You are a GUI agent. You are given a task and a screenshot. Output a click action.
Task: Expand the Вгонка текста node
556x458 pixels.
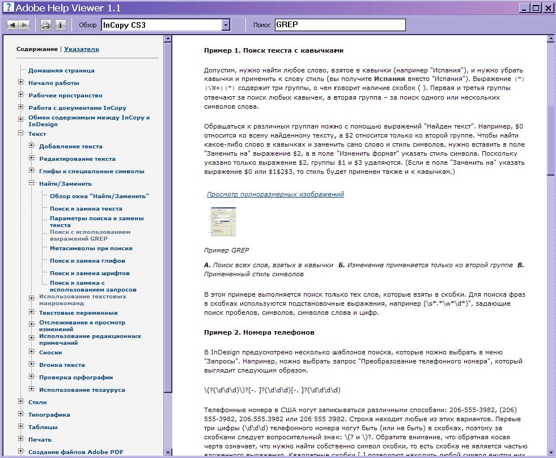32,364
